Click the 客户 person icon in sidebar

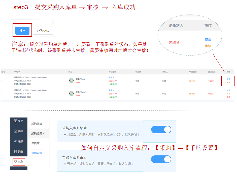(x=15, y=131)
